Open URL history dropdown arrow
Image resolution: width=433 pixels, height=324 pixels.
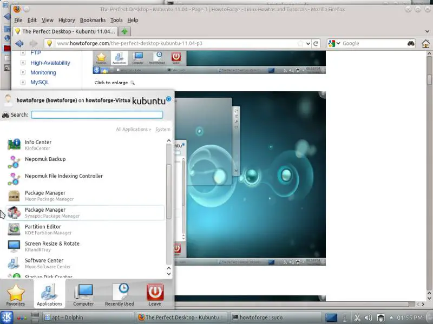(x=308, y=44)
